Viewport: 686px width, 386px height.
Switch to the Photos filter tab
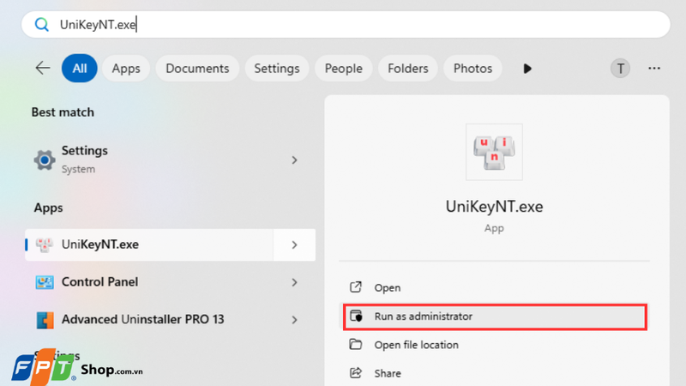[x=472, y=69]
